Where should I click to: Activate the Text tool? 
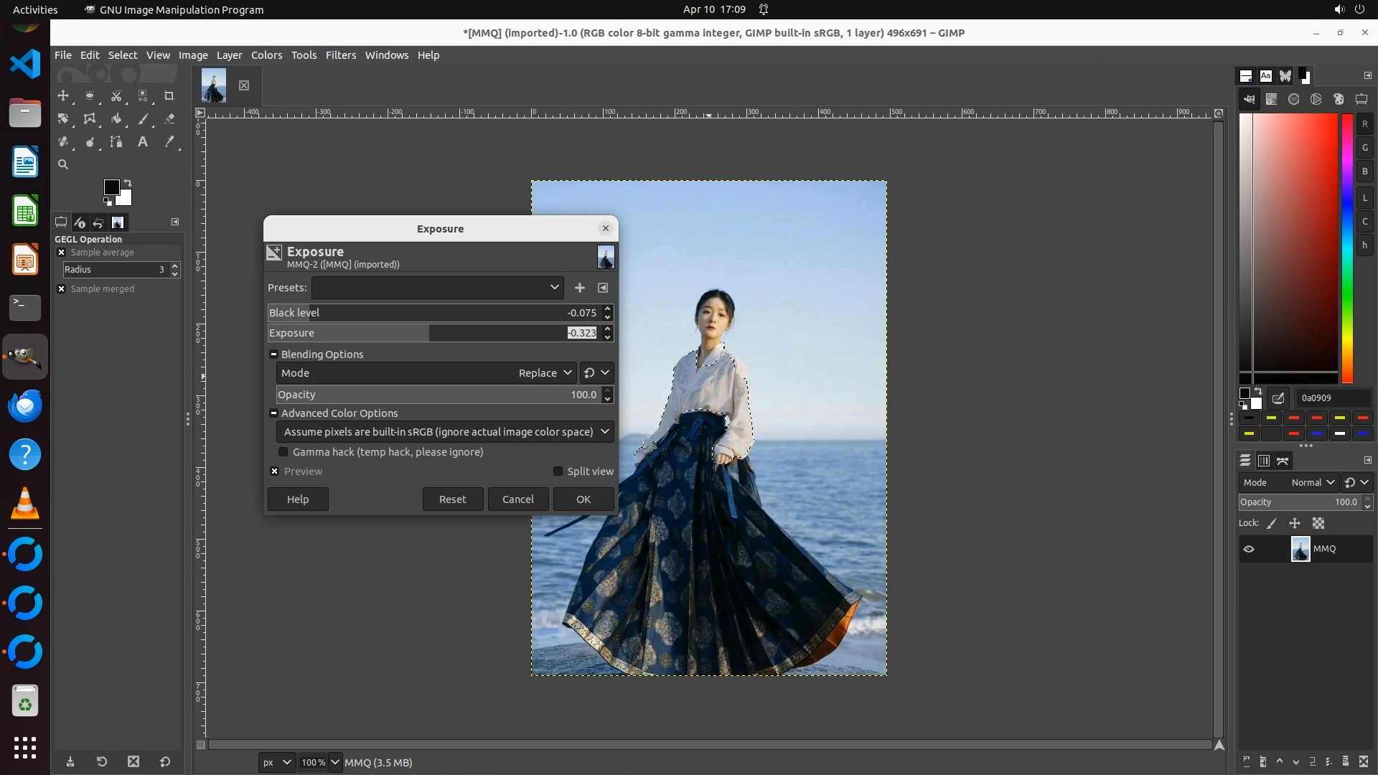coord(143,141)
